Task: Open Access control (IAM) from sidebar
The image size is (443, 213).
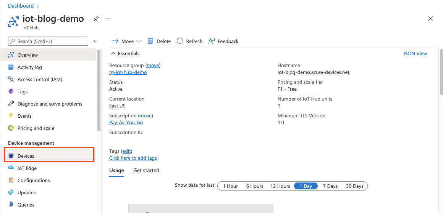Action: pyautogui.click(x=40, y=79)
